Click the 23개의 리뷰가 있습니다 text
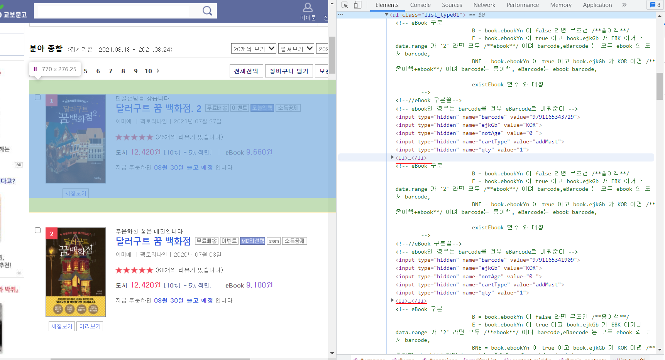Viewport: 665px width, 360px height. tap(189, 137)
